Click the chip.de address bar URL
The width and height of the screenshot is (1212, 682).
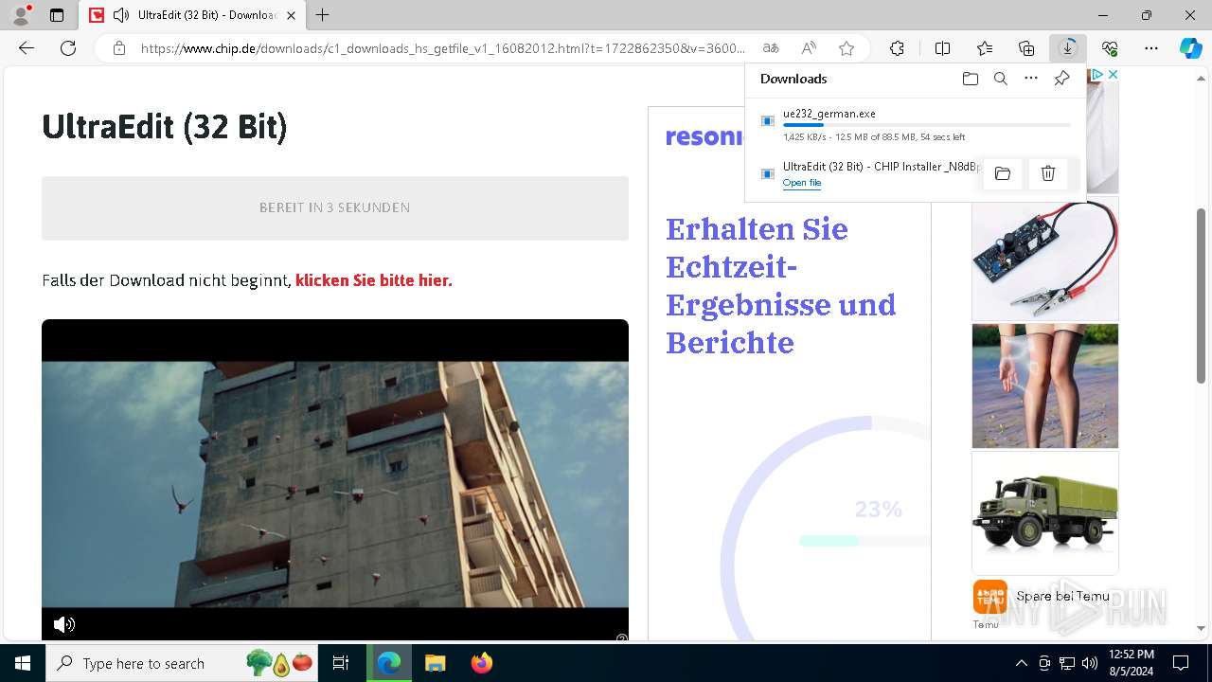pyautogui.click(x=443, y=48)
